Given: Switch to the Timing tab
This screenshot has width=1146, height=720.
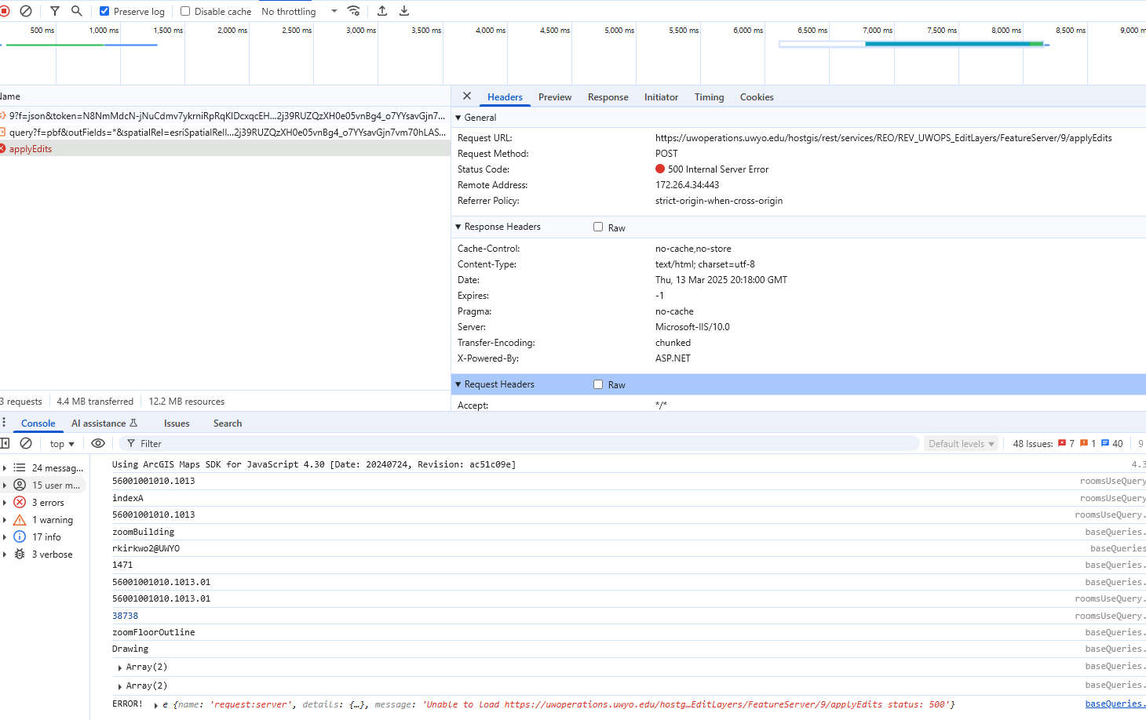Looking at the screenshot, I should pyautogui.click(x=709, y=96).
